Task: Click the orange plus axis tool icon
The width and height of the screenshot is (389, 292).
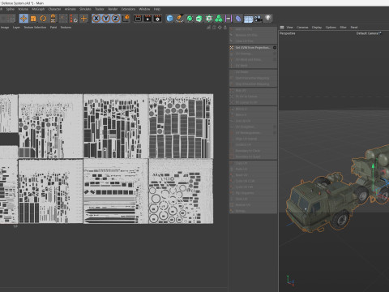Action: coord(84,19)
